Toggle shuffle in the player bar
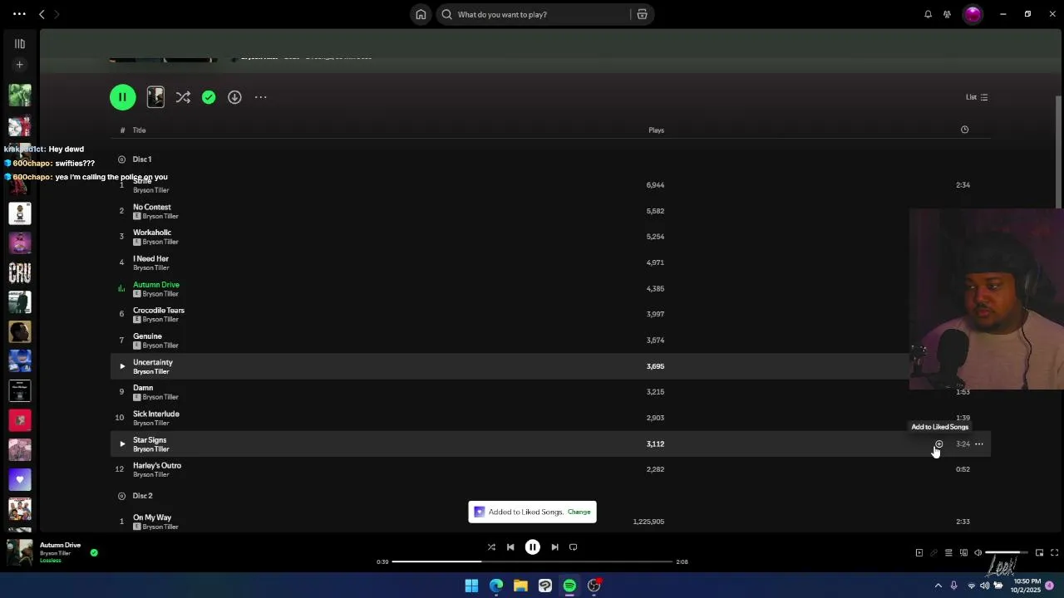This screenshot has width=1064, height=598. pyautogui.click(x=491, y=547)
